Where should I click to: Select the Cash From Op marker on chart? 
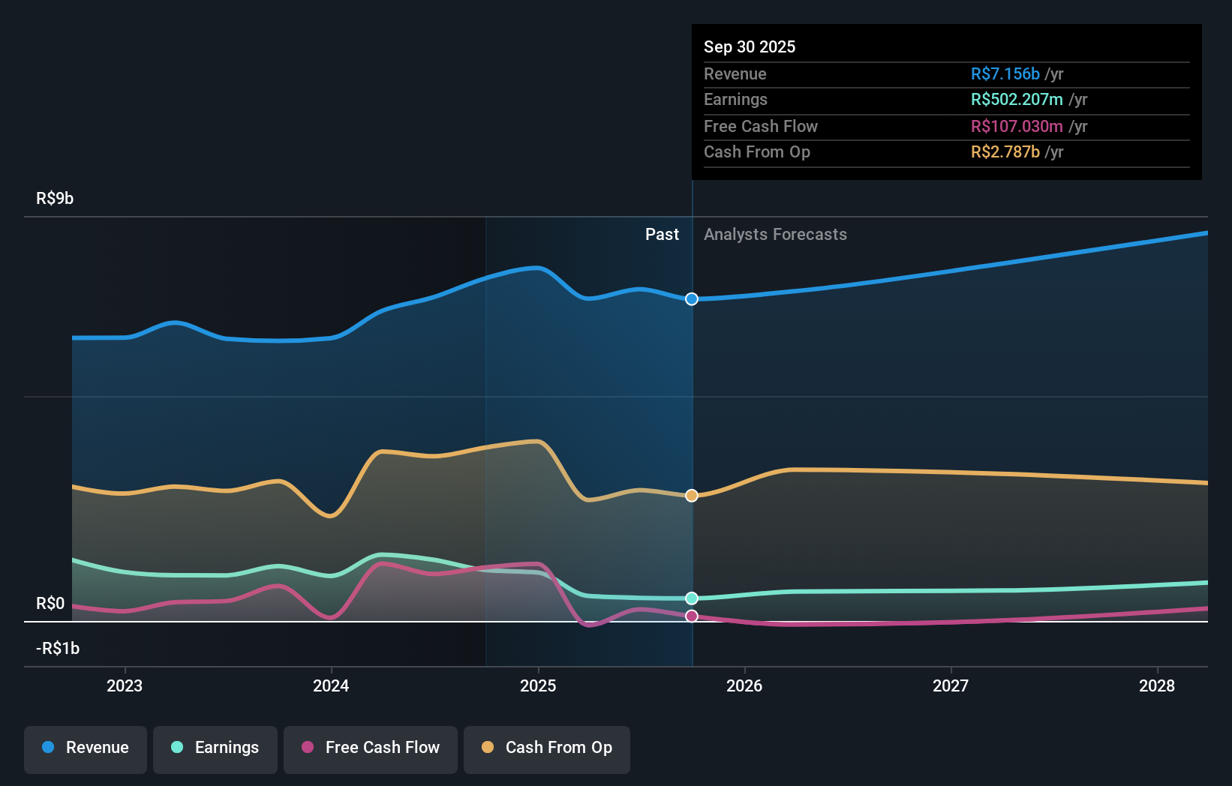coord(691,495)
